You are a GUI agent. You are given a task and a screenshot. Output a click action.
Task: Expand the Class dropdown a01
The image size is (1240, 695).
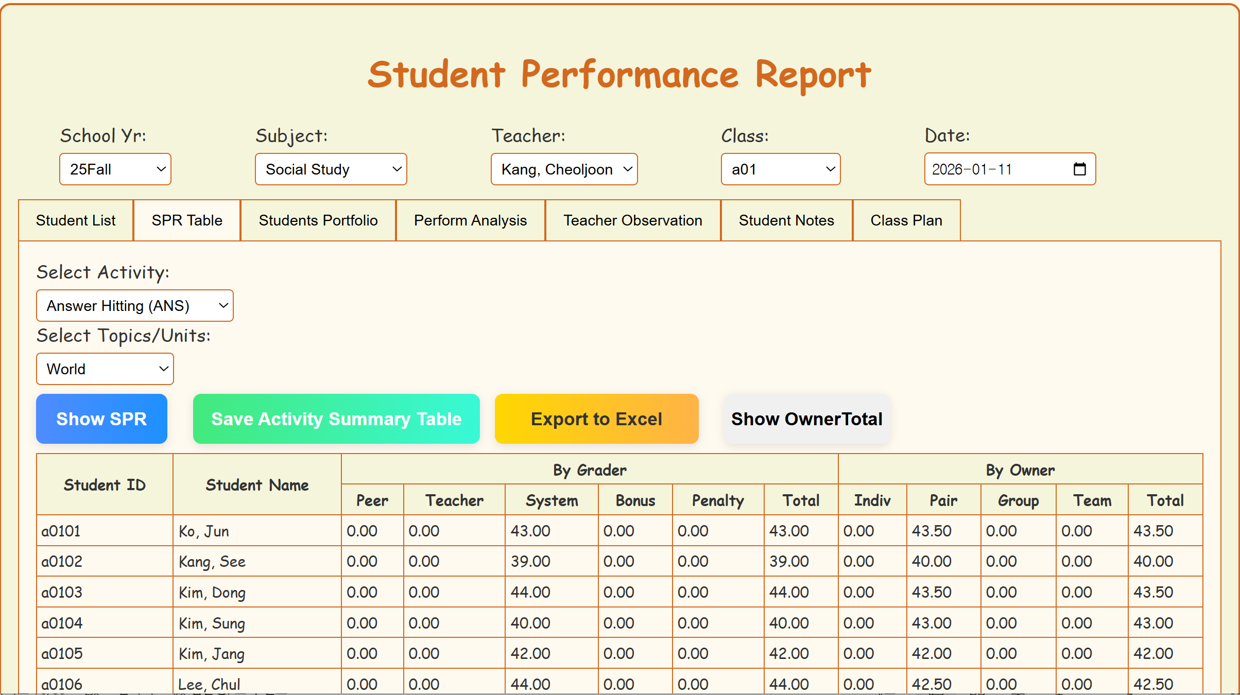[x=780, y=169]
